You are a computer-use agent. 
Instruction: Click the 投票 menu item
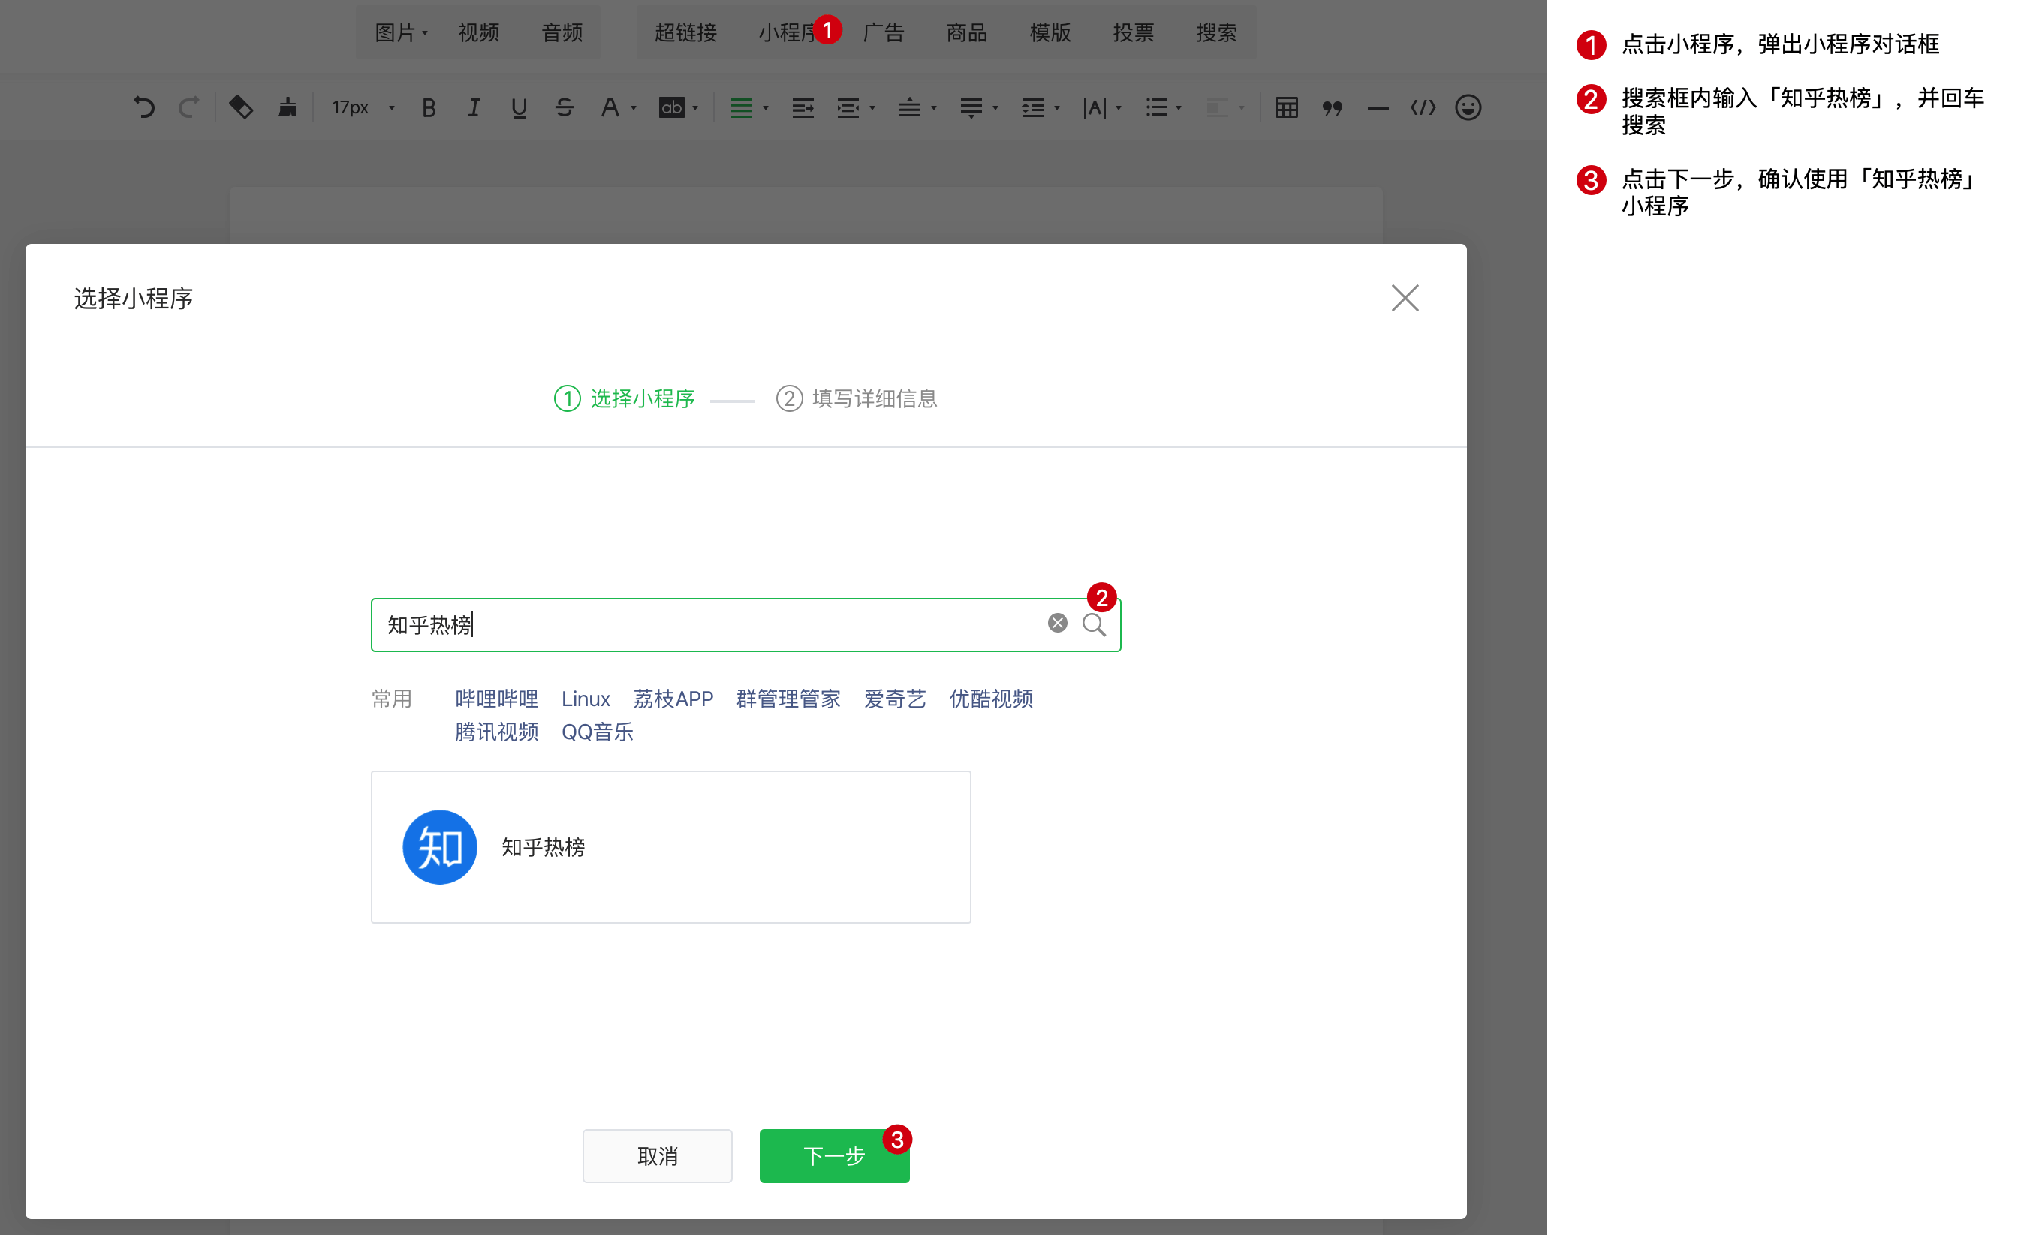click(1133, 33)
